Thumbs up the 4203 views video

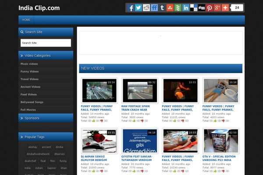215,121
